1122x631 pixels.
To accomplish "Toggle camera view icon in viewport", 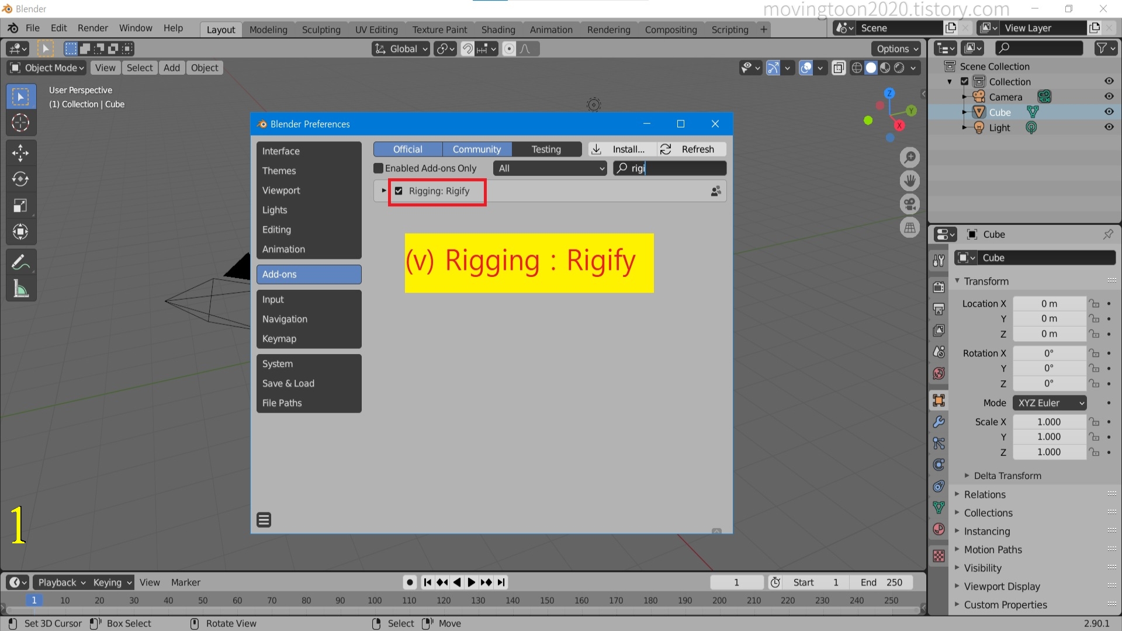I will click(x=910, y=204).
